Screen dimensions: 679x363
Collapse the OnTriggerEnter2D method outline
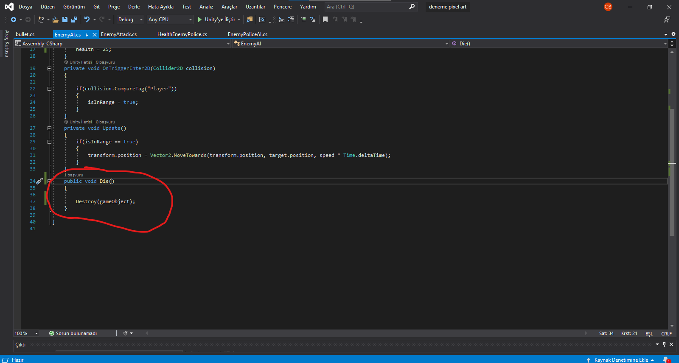pyautogui.click(x=49, y=68)
